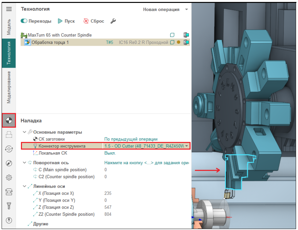Switch to the Моделирование tab
This screenshot has width=298, height=230.
point(9,87)
